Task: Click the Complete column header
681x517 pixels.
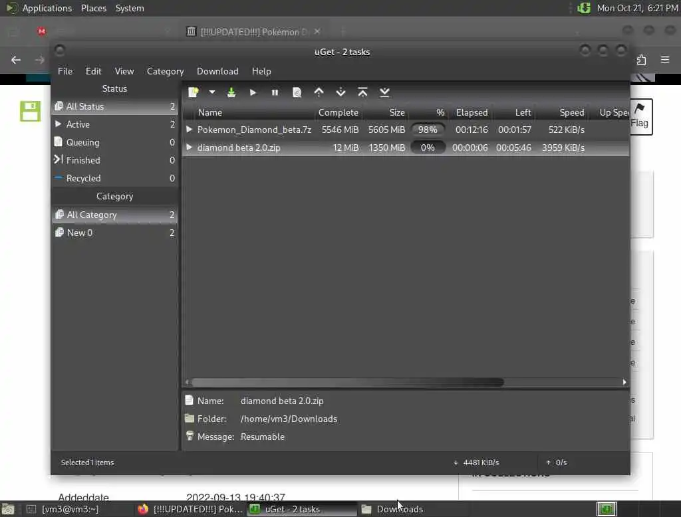Action: [x=339, y=112]
